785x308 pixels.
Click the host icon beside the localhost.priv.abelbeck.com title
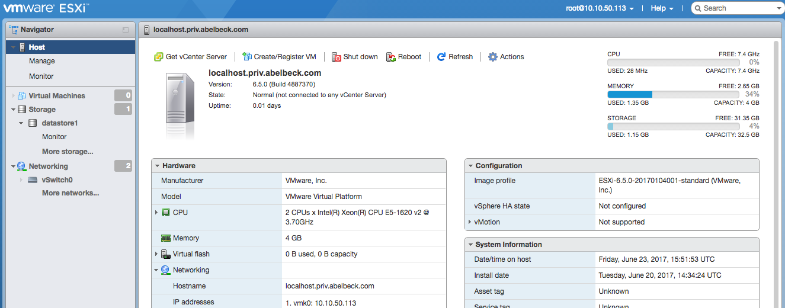coord(147,29)
